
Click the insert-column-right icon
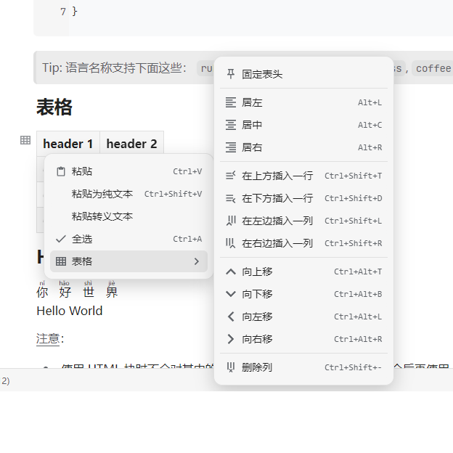[x=231, y=243]
